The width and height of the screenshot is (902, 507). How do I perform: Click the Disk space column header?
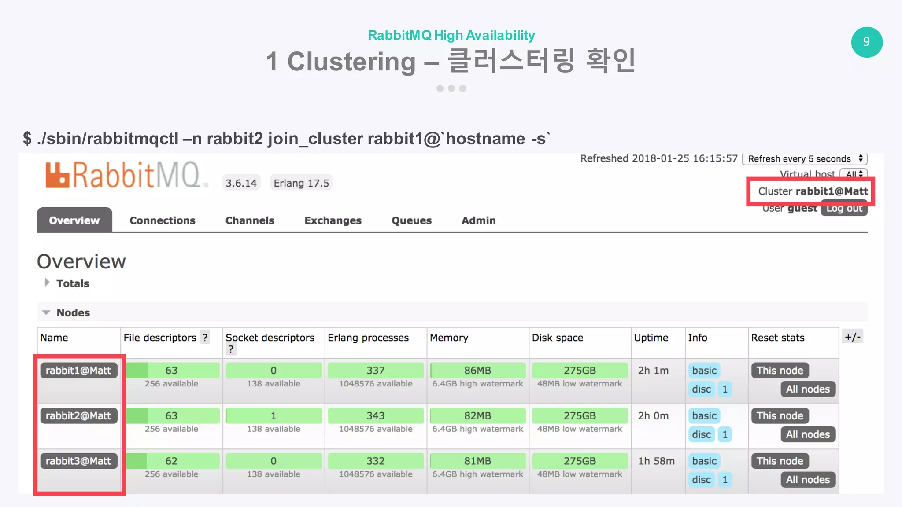tap(558, 338)
